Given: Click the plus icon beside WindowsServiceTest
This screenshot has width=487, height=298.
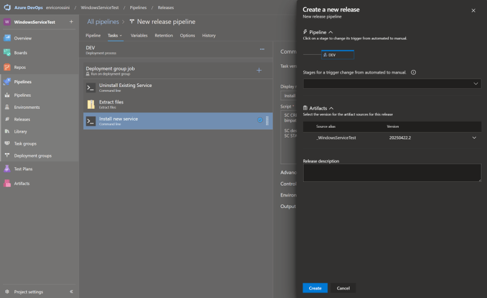Looking at the screenshot, I should [x=71, y=22].
